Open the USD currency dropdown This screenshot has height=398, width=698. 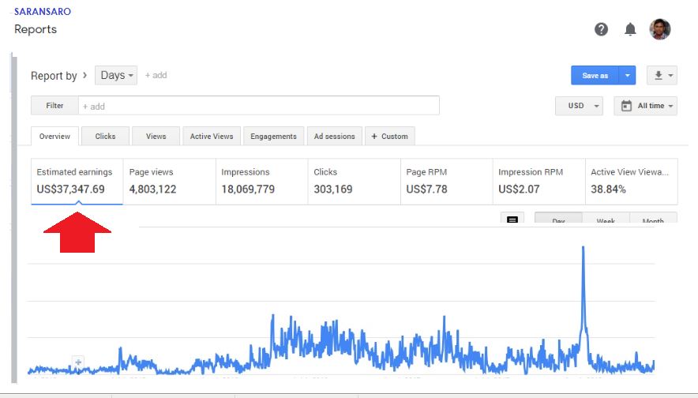(579, 106)
